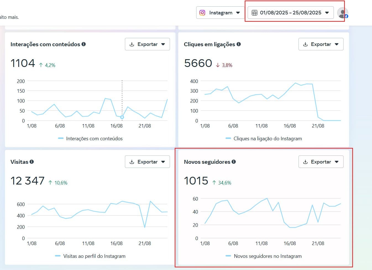Click the Instagram camera icon in platform selector
The height and width of the screenshot is (270, 372).
coord(202,12)
